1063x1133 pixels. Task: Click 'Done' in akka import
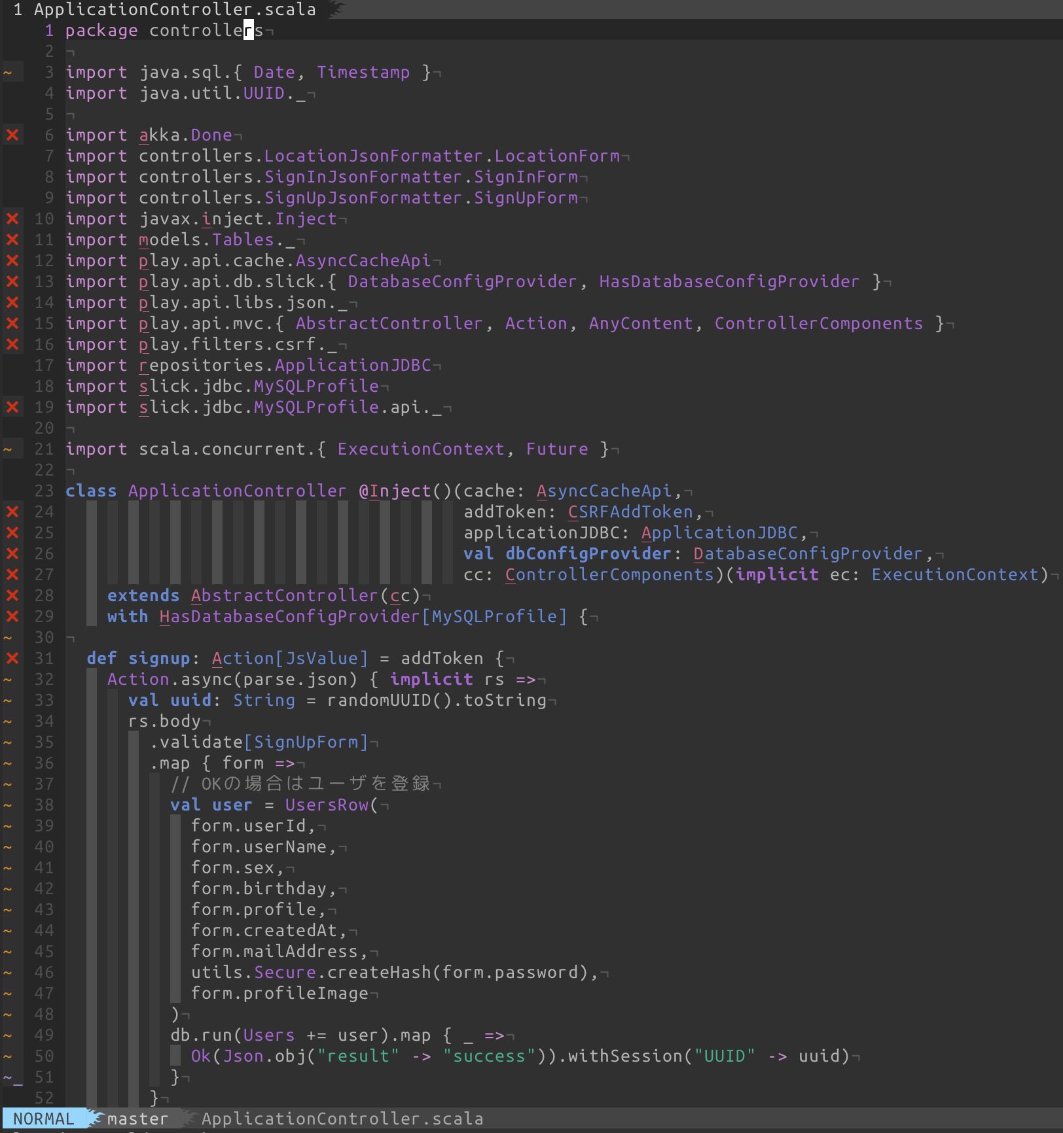coord(211,135)
